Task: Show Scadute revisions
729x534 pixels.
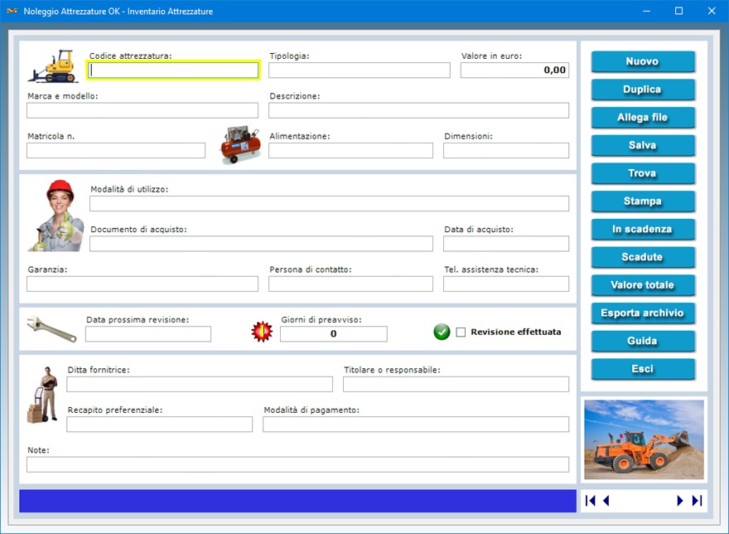Action: pos(643,257)
